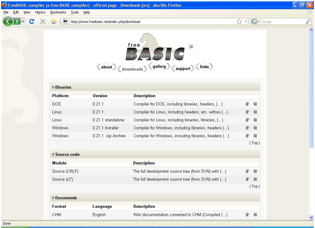Image resolution: width=315 pixels, height=228 pixels.
Task: Click download link icon for Source (CRLF) row
Action: (247, 171)
